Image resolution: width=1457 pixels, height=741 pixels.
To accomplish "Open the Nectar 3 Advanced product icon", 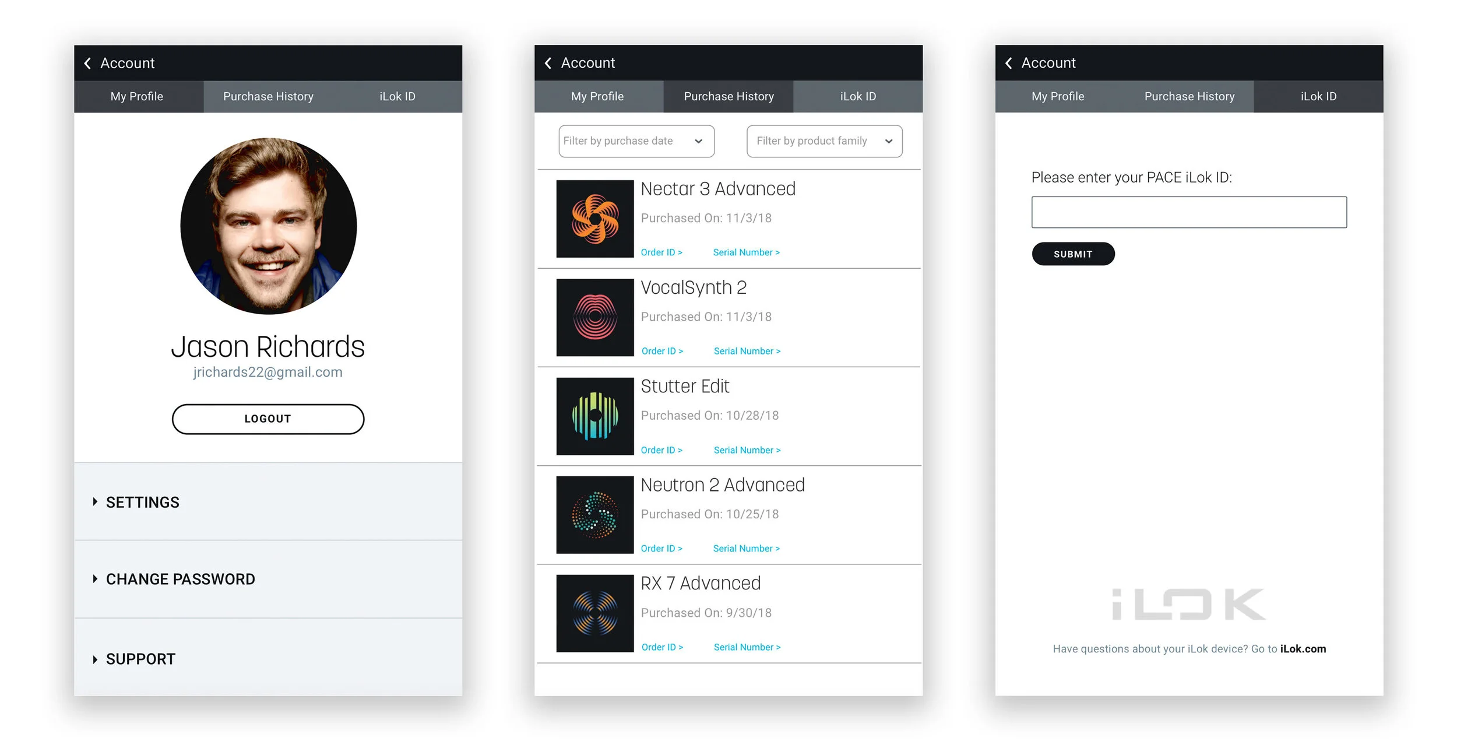I will click(594, 219).
